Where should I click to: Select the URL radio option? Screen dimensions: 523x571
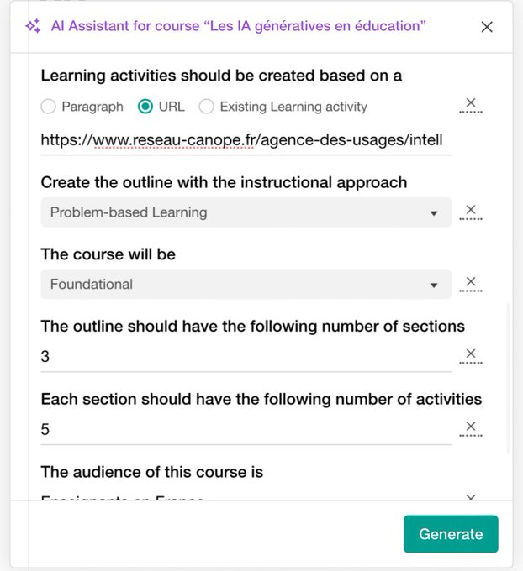[x=145, y=107]
